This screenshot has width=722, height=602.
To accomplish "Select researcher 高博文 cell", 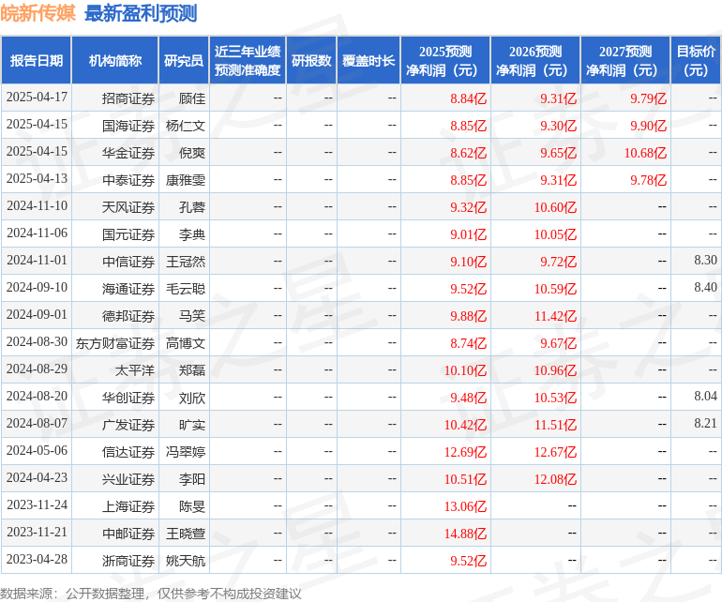I will pos(186,343).
